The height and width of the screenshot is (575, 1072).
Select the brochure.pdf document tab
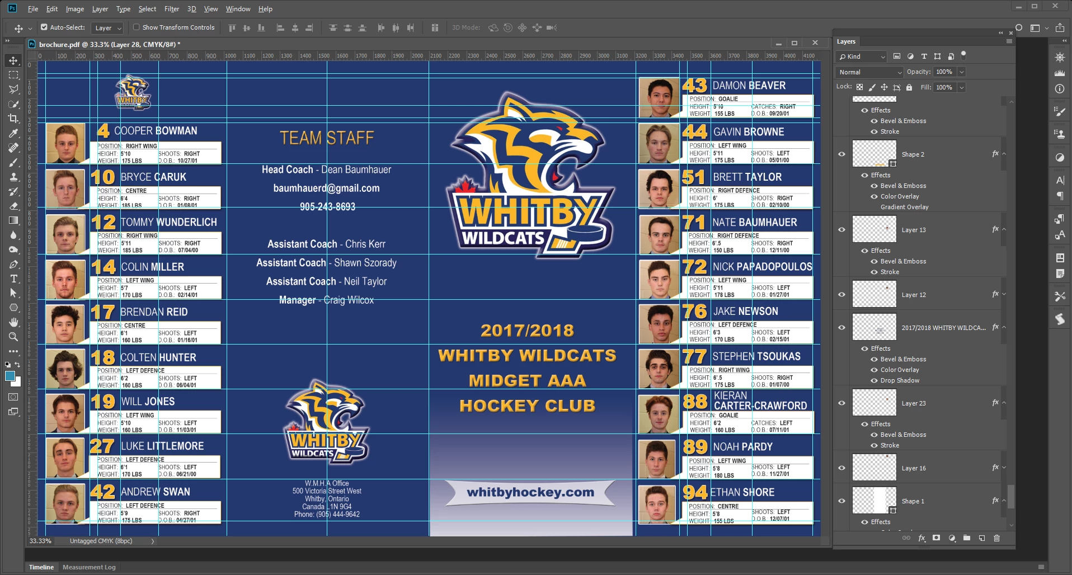(109, 44)
